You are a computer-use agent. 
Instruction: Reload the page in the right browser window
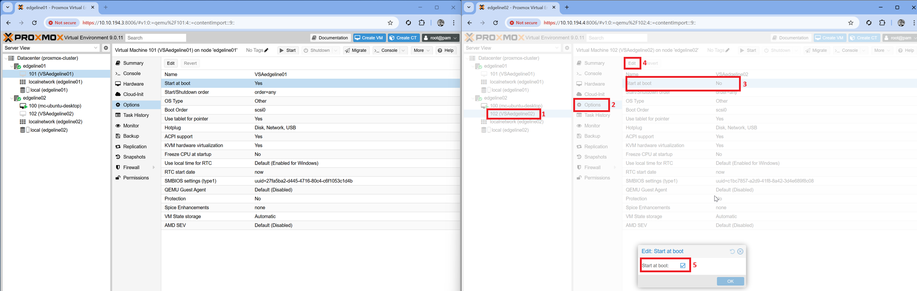pyautogui.click(x=495, y=23)
